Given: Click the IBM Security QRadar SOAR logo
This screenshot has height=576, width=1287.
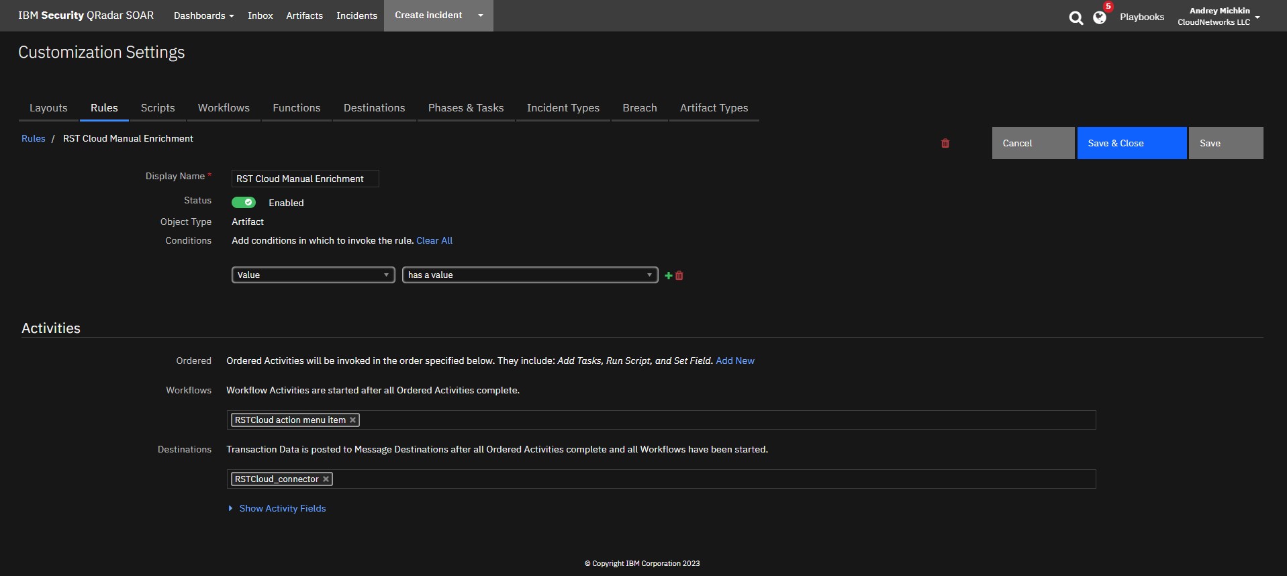Looking at the screenshot, I should pos(86,15).
